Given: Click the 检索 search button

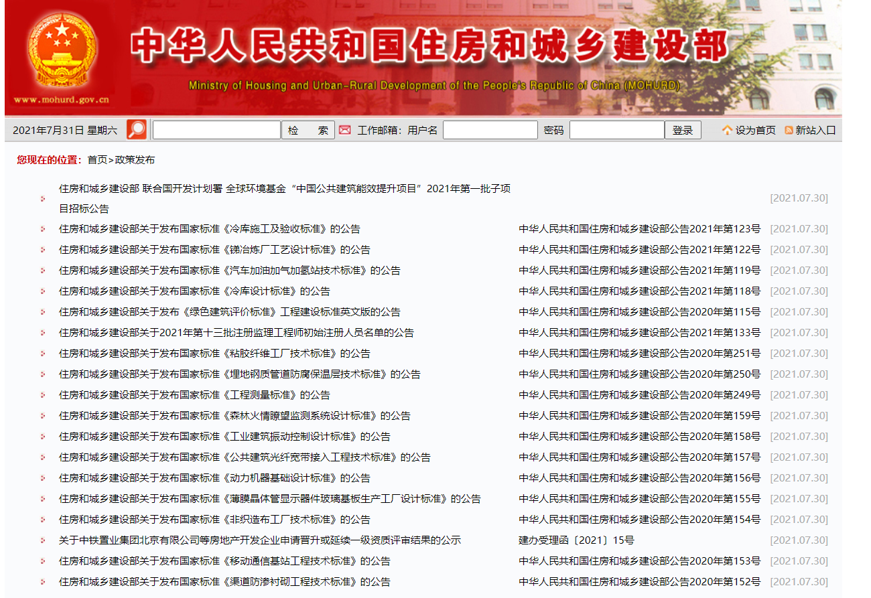Looking at the screenshot, I should tap(309, 130).
